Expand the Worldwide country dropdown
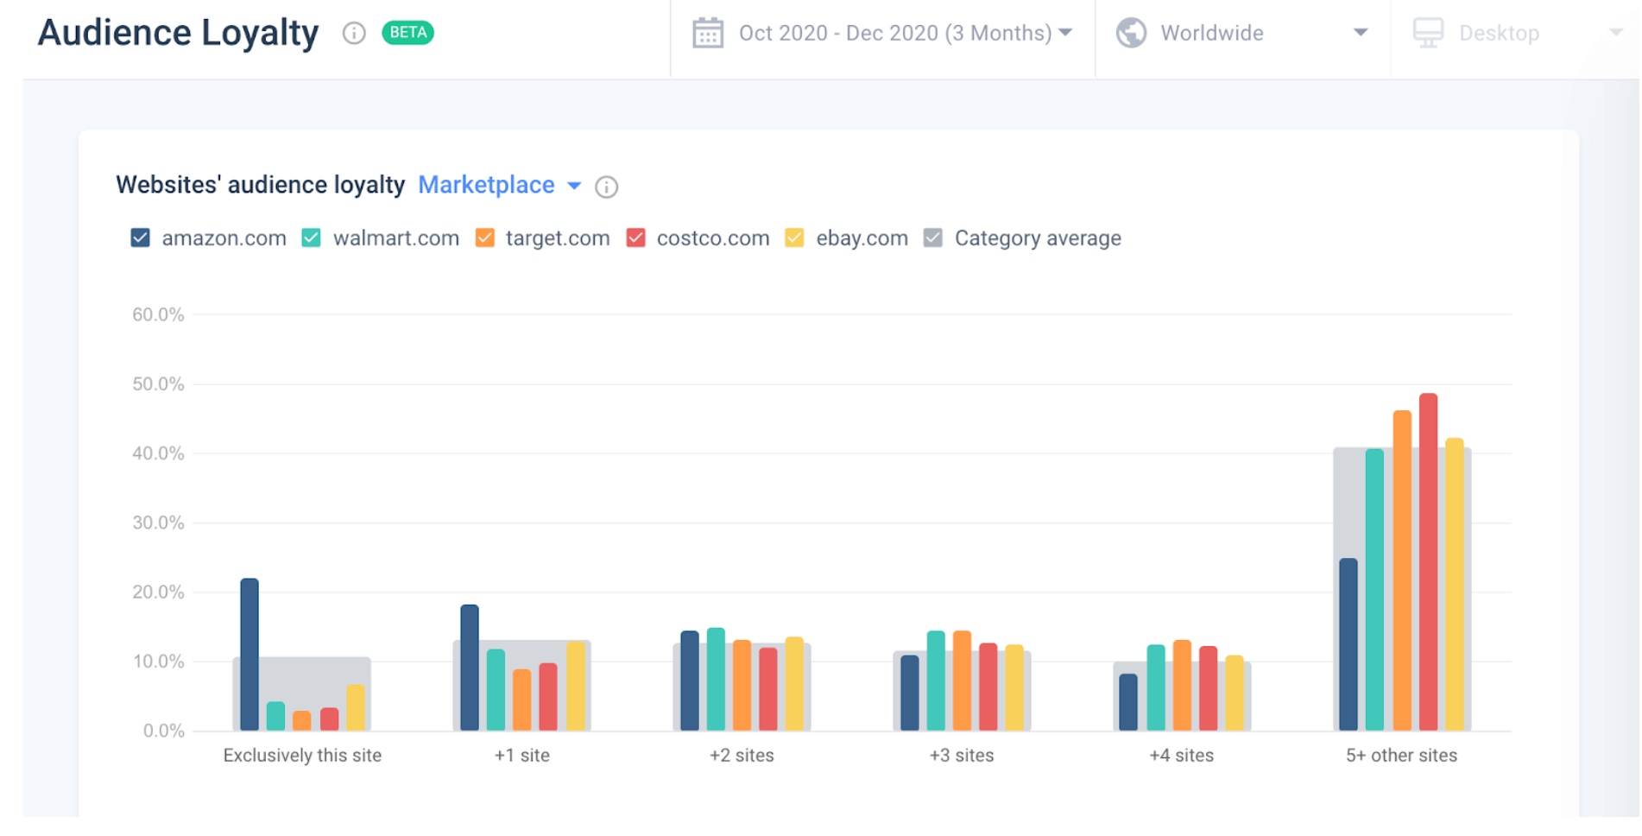The height and width of the screenshot is (836, 1642). (1361, 33)
